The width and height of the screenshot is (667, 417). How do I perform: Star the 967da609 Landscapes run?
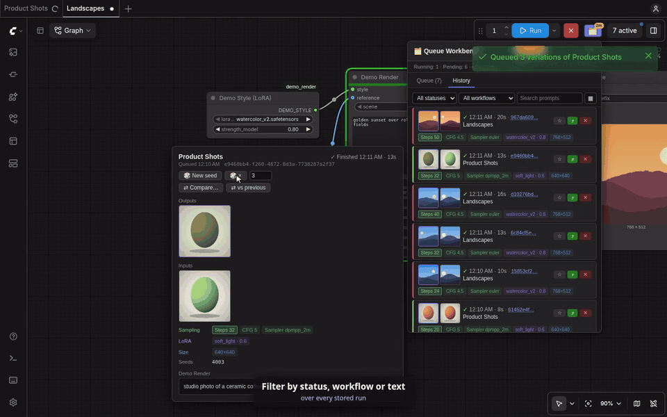[x=559, y=121]
